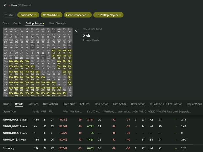This screenshot has width=203, height=152.
Task: Open the Flop Action tab
Action: [x=101, y=104]
